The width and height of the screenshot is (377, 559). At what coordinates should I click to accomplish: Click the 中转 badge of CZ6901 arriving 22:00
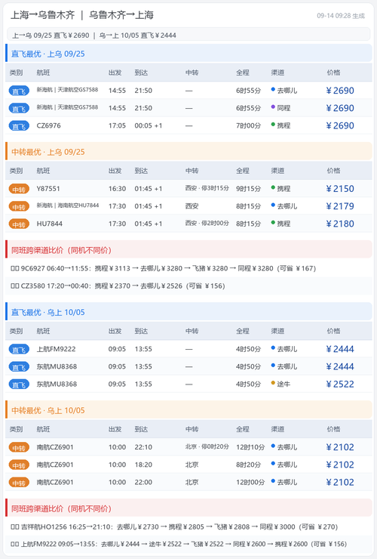19,483
